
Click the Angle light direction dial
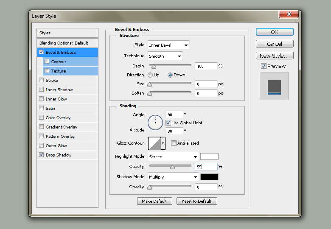tap(155, 123)
